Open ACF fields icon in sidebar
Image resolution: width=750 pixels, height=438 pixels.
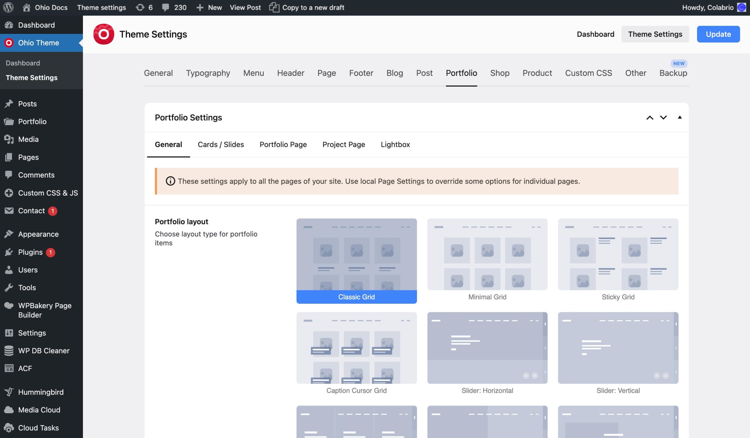pos(9,368)
